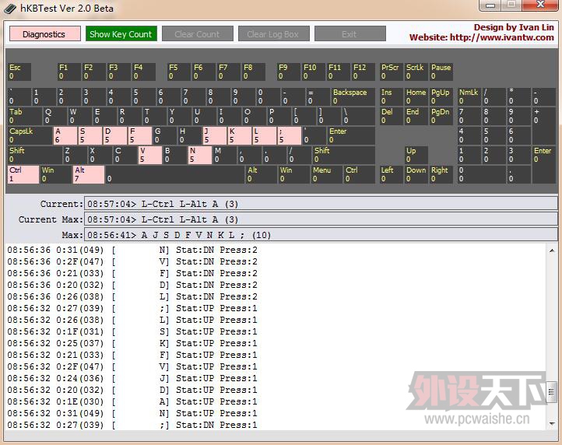Click the Current Max readout field
Image resolution: width=562 pixels, height=445 pixels.
pos(321,219)
